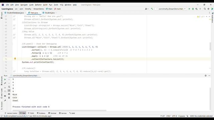Open the Problems tool window

[41, 113]
